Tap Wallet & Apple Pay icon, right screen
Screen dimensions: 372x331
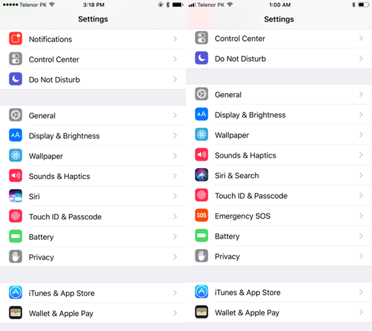(201, 312)
